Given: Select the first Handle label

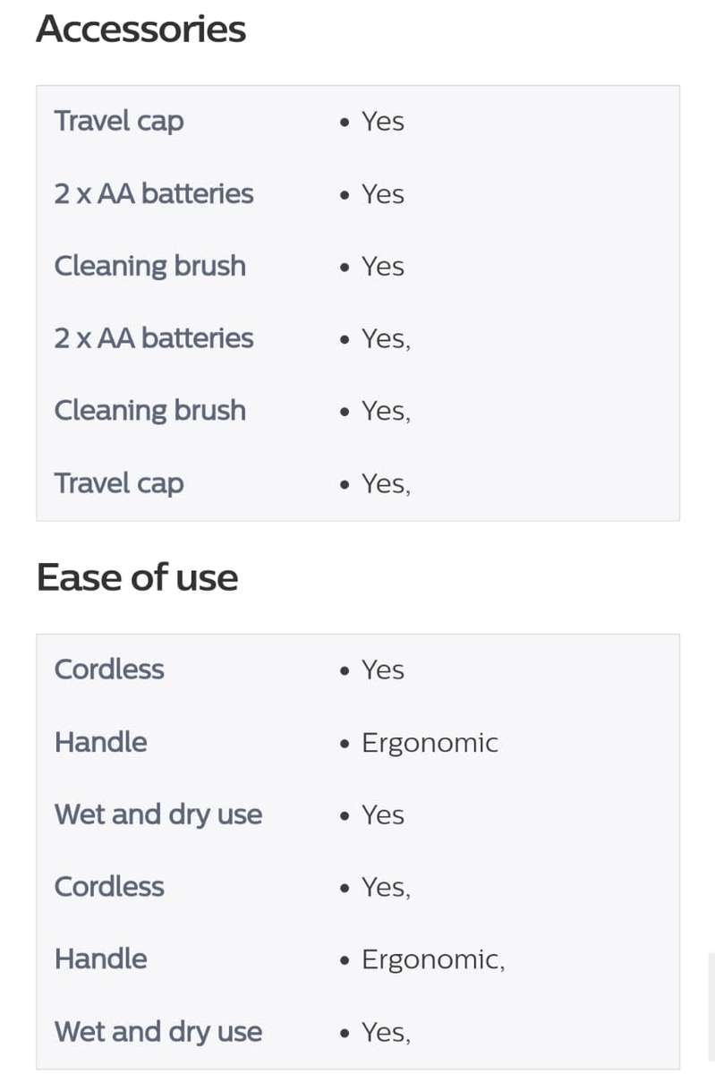Looking at the screenshot, I should click(101, 742).
